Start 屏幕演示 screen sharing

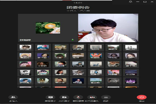pyautogui.click(x=50, y=98)
